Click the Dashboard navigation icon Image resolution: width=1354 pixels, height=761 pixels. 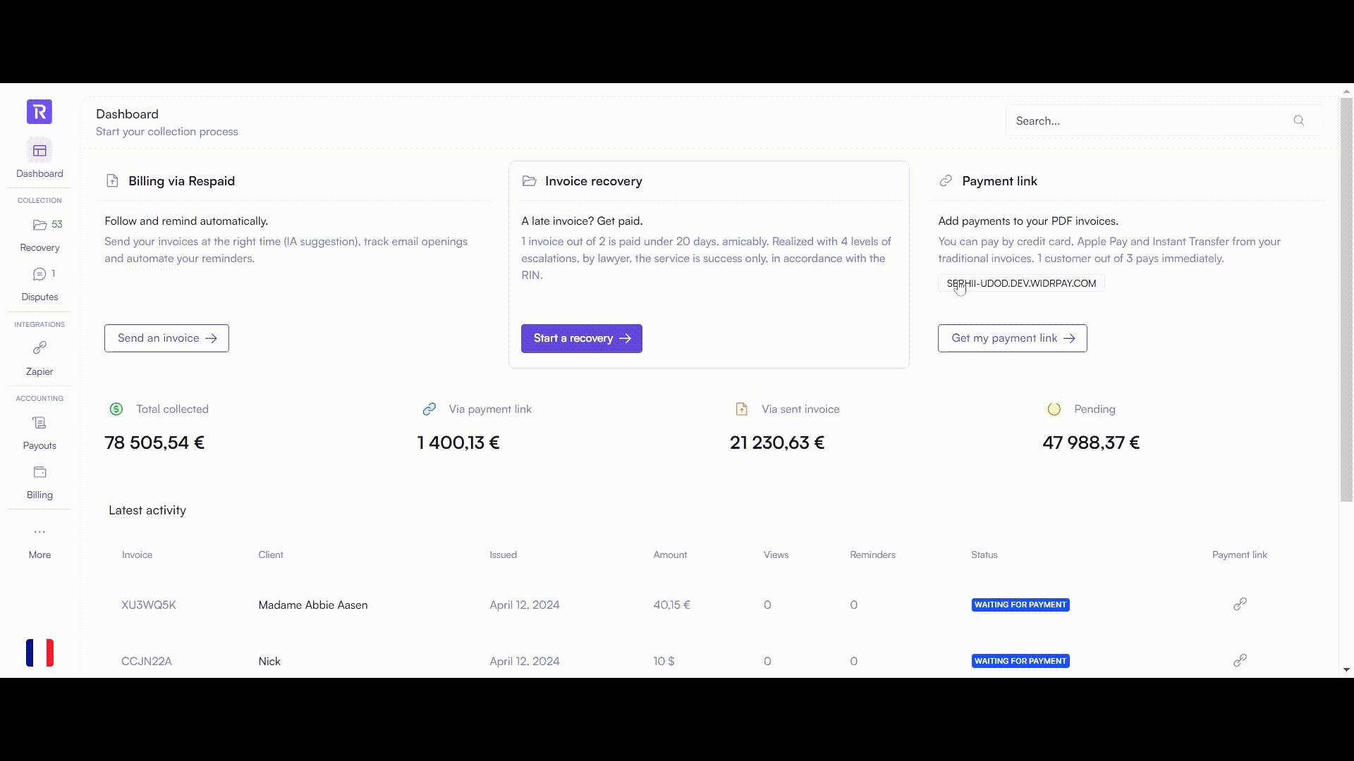[x=39, y=151]
